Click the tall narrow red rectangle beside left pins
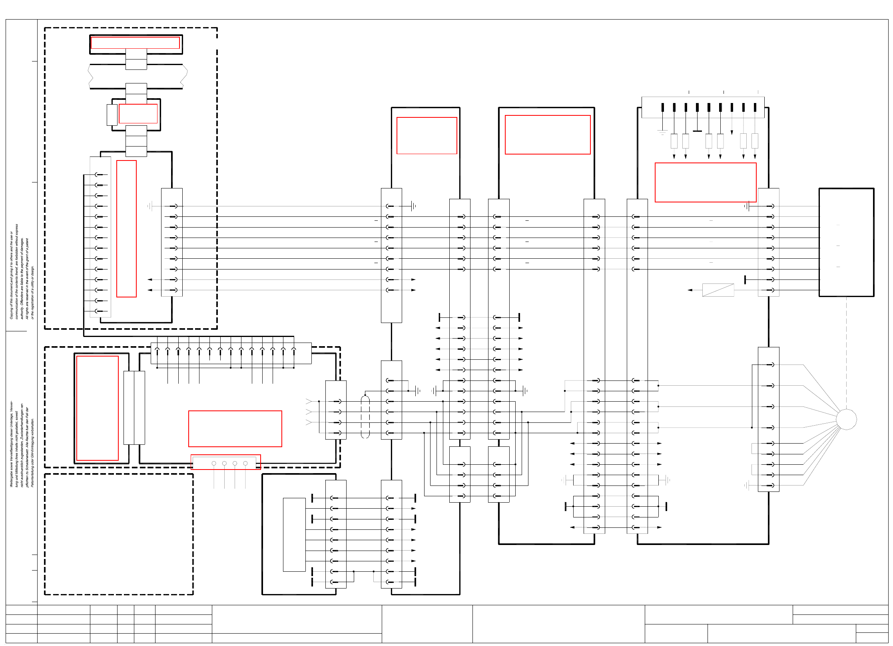This screenshot has height=646, width=893. pos(126,229)
